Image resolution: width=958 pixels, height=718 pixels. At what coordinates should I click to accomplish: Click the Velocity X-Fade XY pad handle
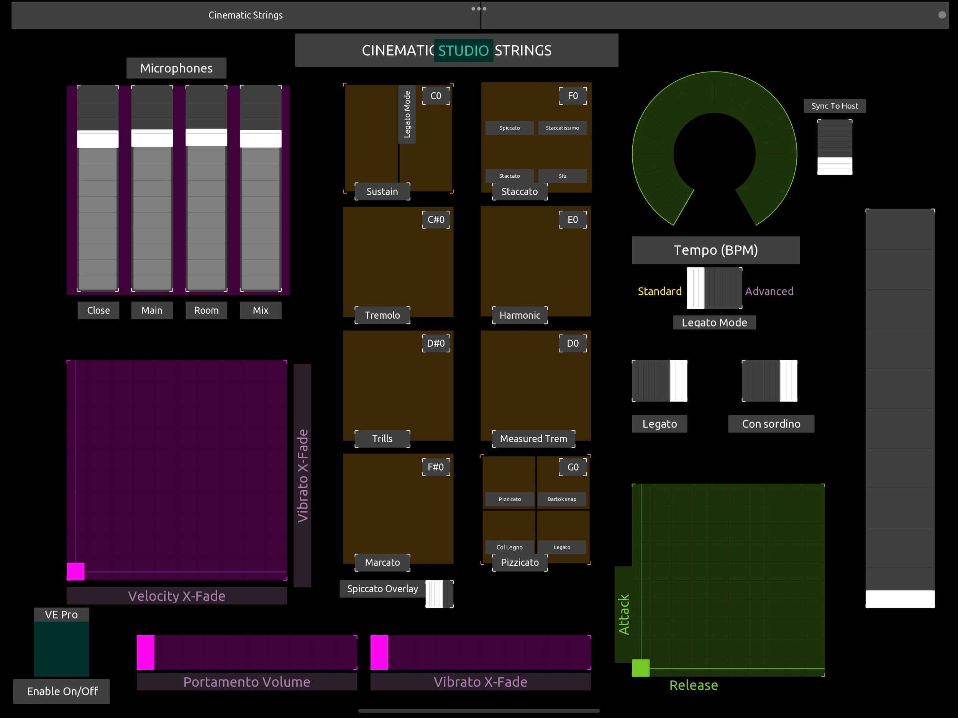75,572
